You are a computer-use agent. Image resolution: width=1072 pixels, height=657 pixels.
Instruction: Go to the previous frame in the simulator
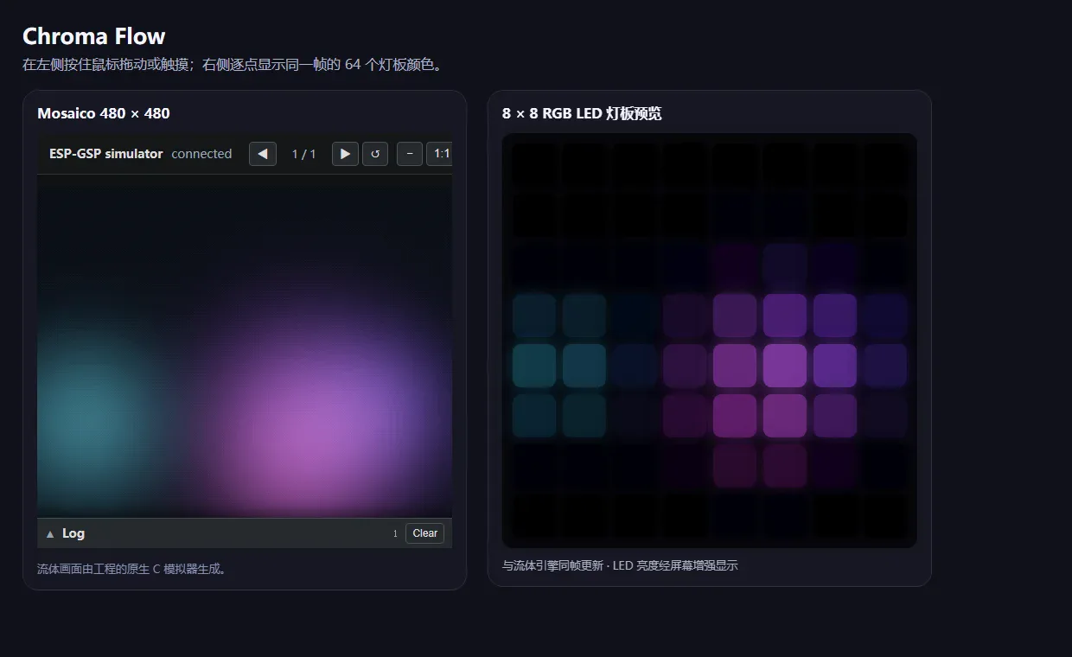(x=263, y=154)
